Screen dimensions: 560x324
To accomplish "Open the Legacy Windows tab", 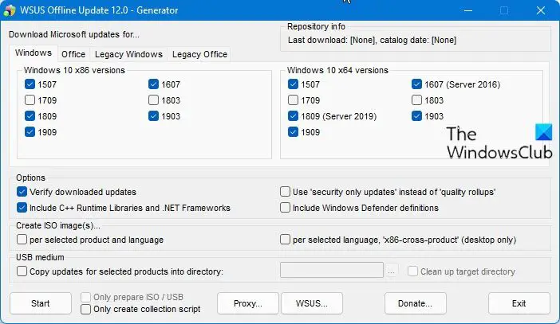I will click(x=128, y=54).
